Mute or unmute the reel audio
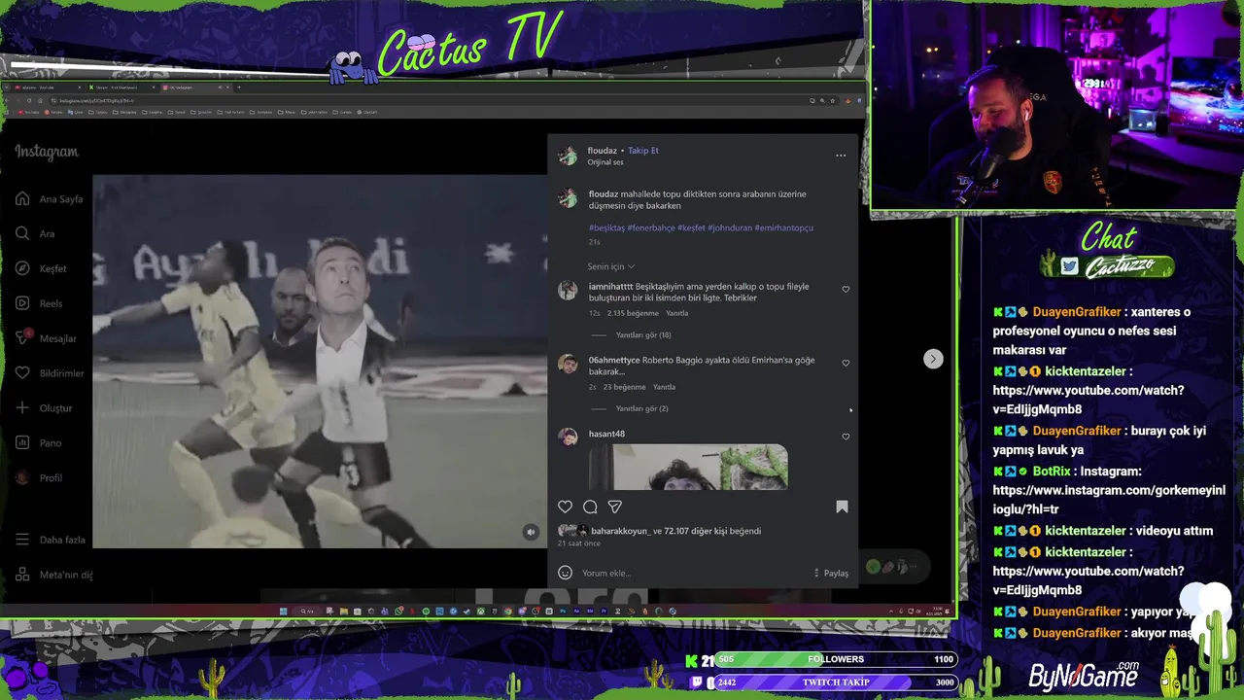This screenshot has width=1244, height=700. pos(531,532)
